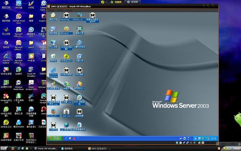Viewport: 241px width, 151px height.
Task: Click 2003 VirtualBox window title bar
Action: tap(133, 6)
